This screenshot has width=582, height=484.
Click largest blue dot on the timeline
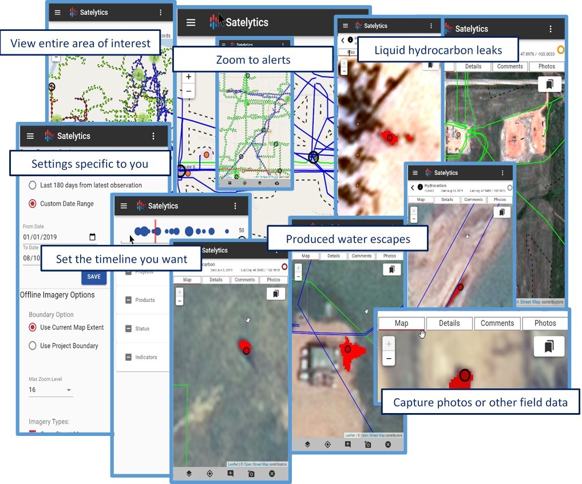click(x=189, y=231)
